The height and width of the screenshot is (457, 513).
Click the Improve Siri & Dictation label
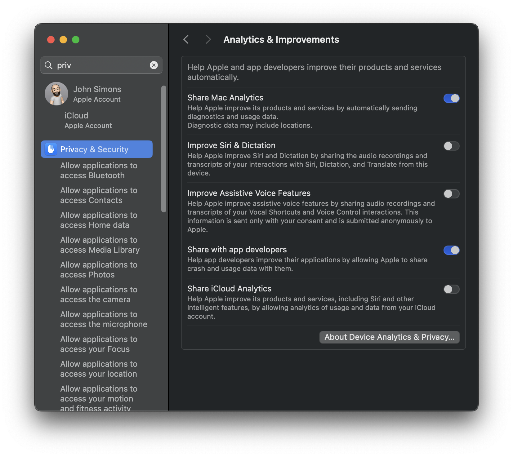click(x=231, y=145)
